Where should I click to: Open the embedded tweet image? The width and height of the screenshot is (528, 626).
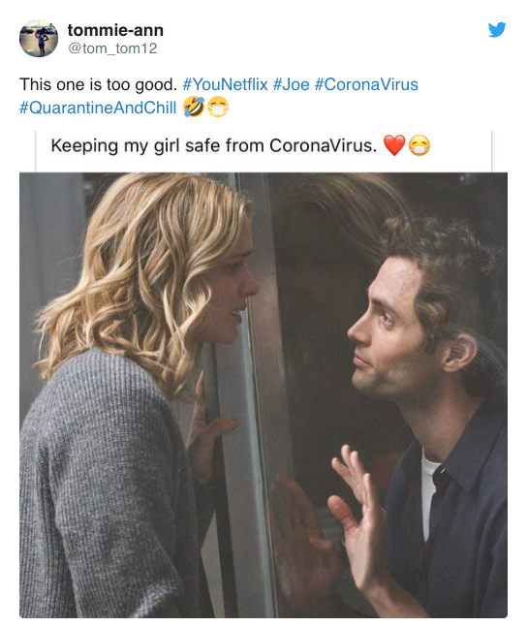[264, 394]
